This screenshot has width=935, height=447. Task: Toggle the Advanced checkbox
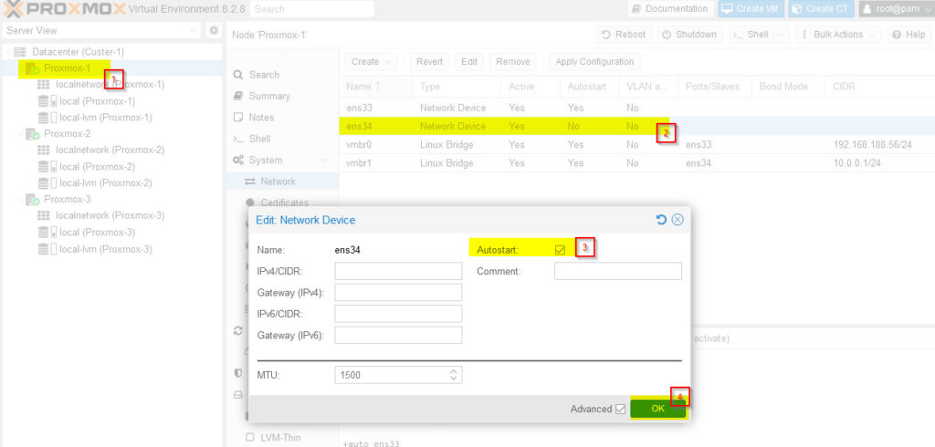620,409
